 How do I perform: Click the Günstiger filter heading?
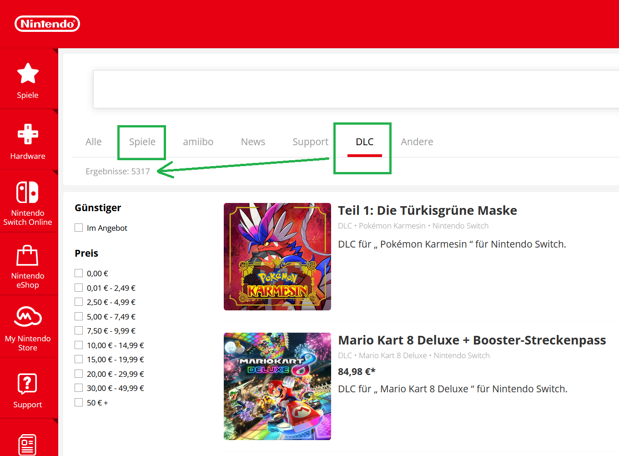click(x=98, y=208)
